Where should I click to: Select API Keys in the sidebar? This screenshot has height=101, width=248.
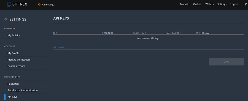click(25, 97)
